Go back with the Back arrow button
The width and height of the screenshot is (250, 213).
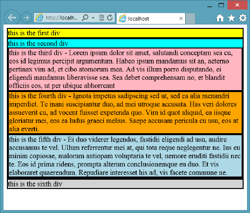coord(12,18)
